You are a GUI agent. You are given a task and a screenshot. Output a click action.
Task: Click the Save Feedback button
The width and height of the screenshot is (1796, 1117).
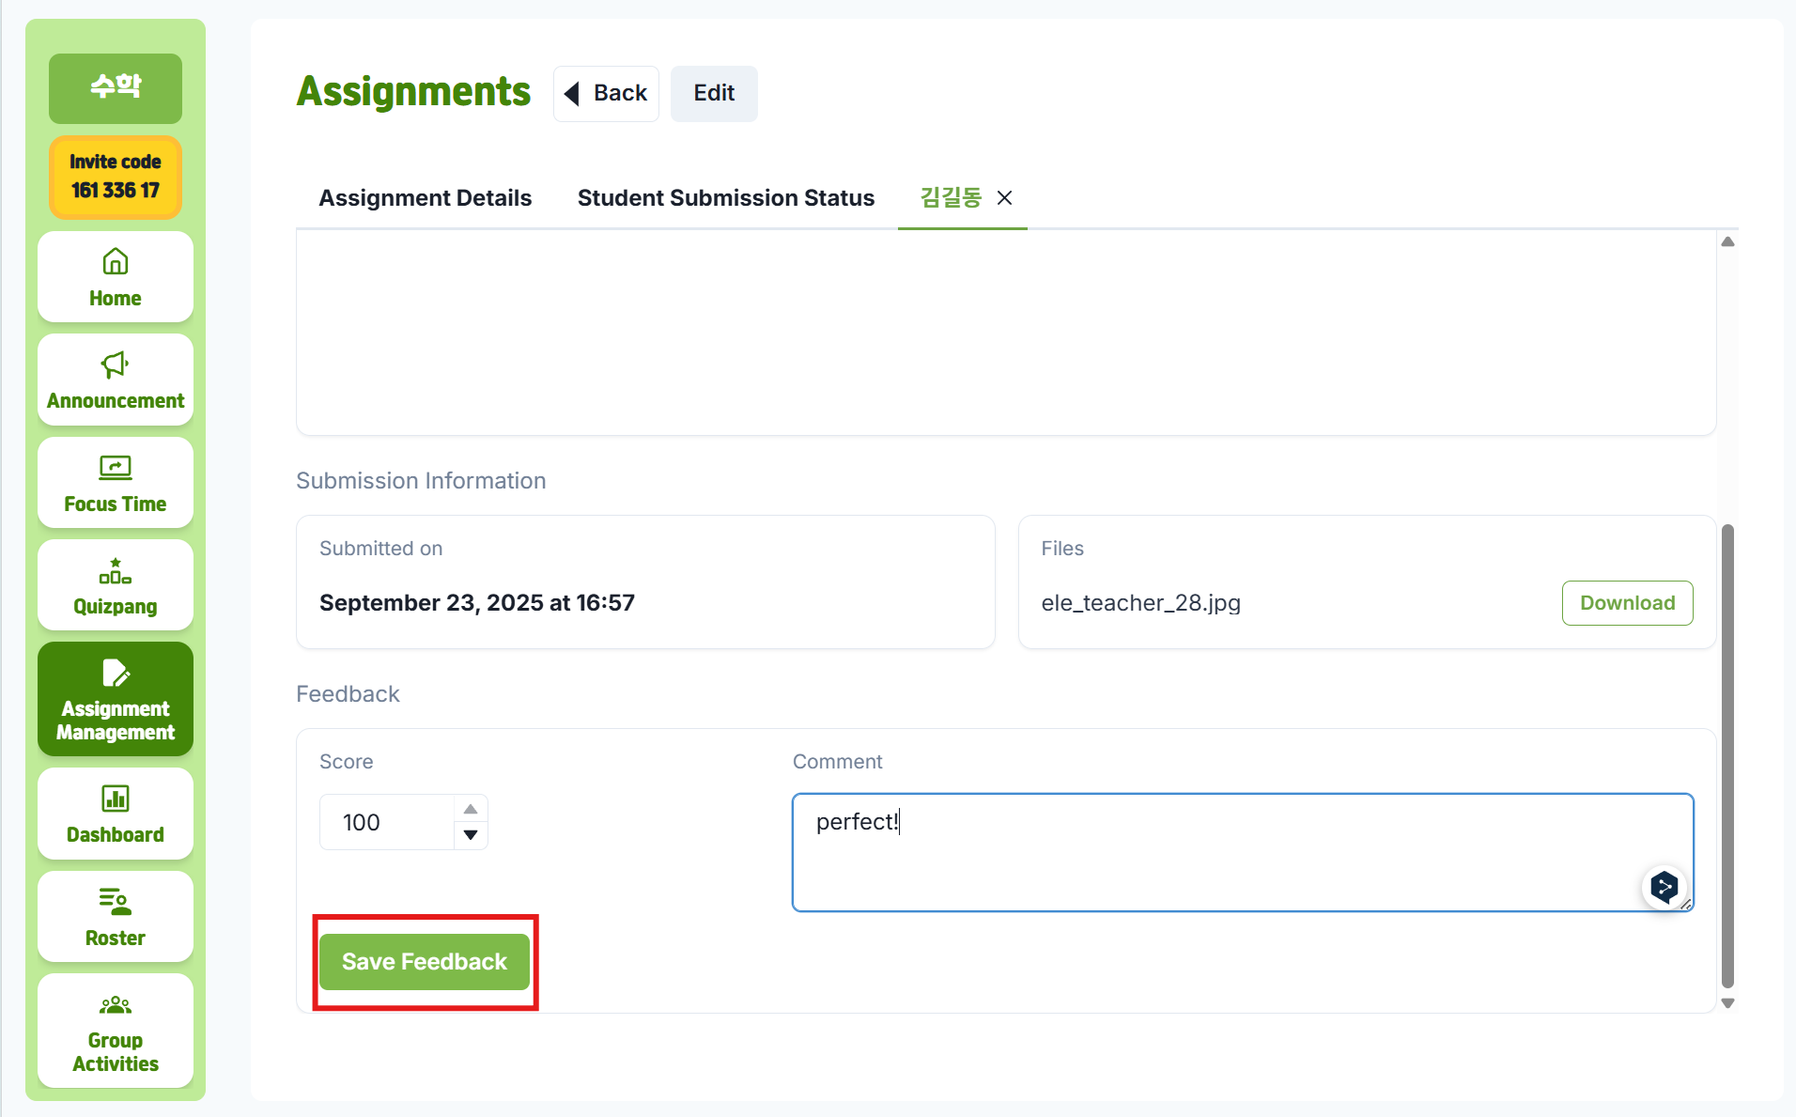(425, 962)
